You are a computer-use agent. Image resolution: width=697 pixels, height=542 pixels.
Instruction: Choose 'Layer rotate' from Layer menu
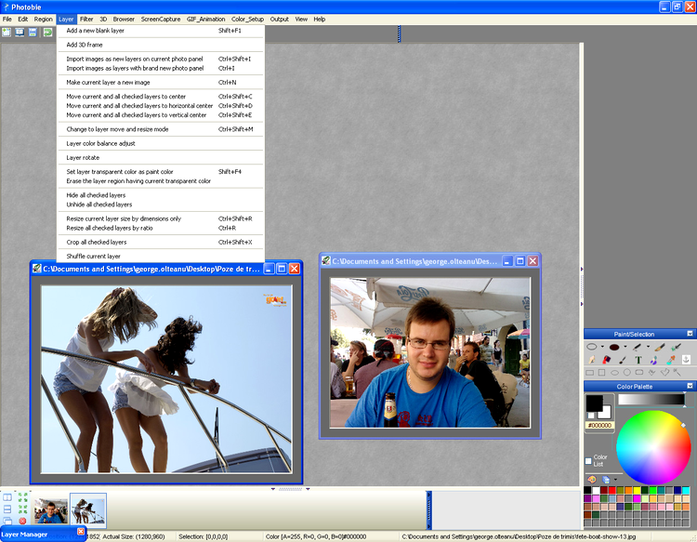pyautogui.click(x=161, y=158)
